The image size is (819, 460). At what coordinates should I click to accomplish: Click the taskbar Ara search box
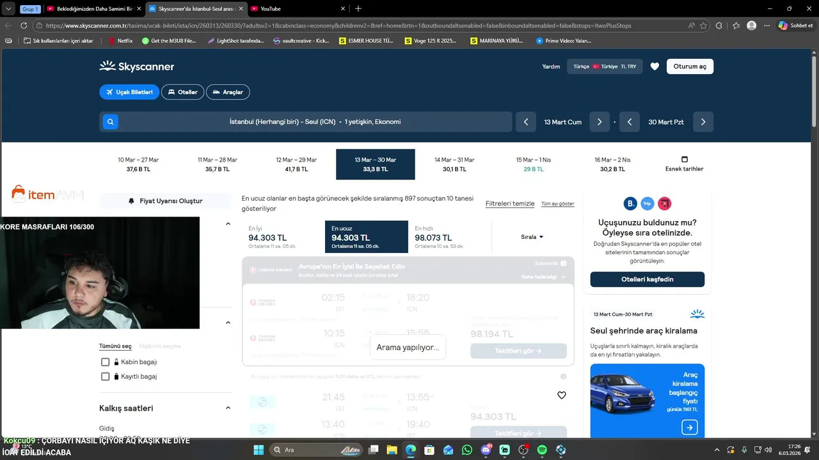tap(315, 450)
